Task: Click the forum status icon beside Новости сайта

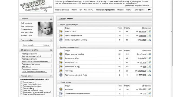Action: tap(61, 31)
